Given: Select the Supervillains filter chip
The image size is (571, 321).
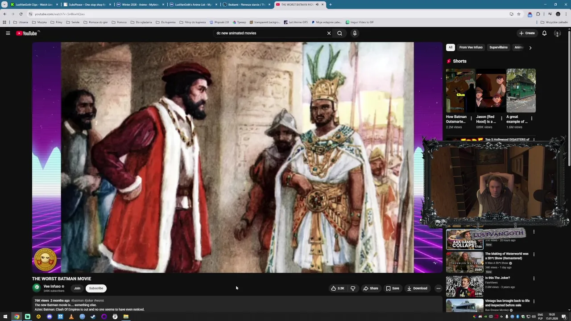Looking at the screenshot, I should tap(498, 47).
